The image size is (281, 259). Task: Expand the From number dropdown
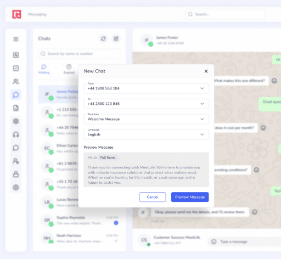(x=146, y=88)
